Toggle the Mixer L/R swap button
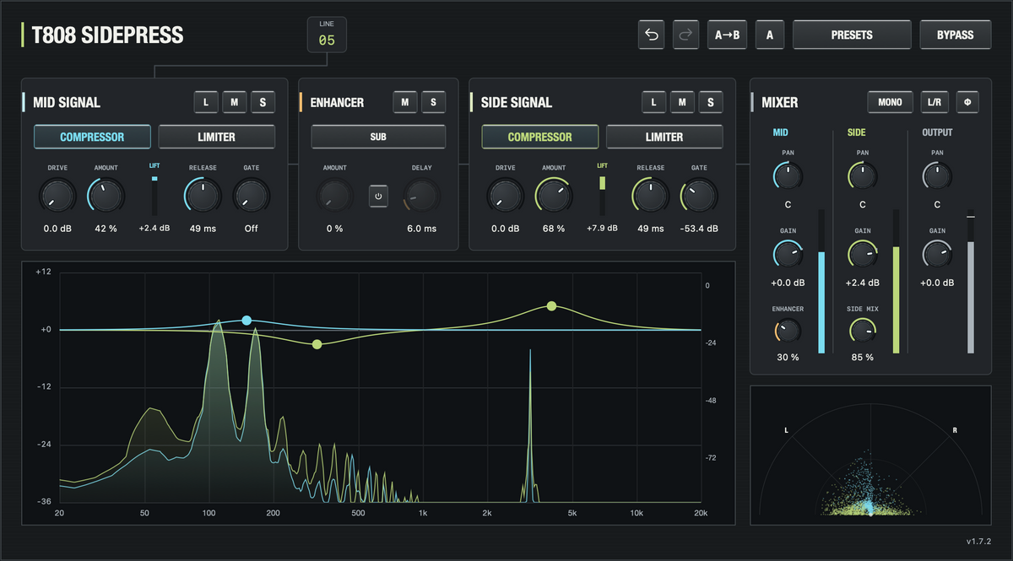Screen dimensions: 1013x561 (934, 102)
